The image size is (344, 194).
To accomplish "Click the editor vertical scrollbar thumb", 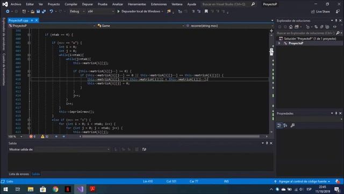I will [271, 52].
